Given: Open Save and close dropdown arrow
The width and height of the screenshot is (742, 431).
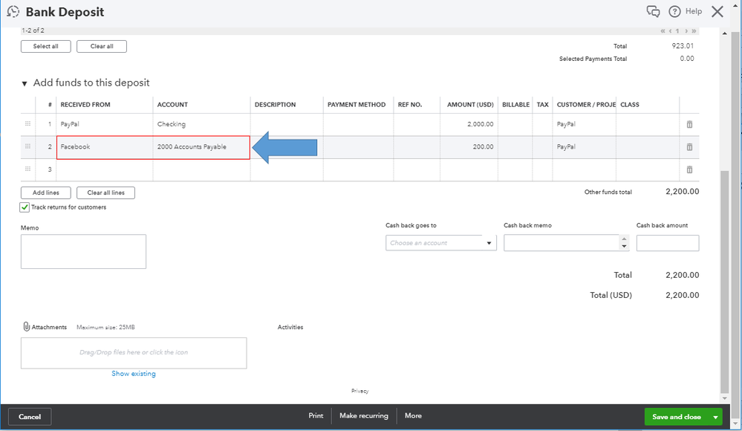Looking at the screenshot, I should [715, 417].
